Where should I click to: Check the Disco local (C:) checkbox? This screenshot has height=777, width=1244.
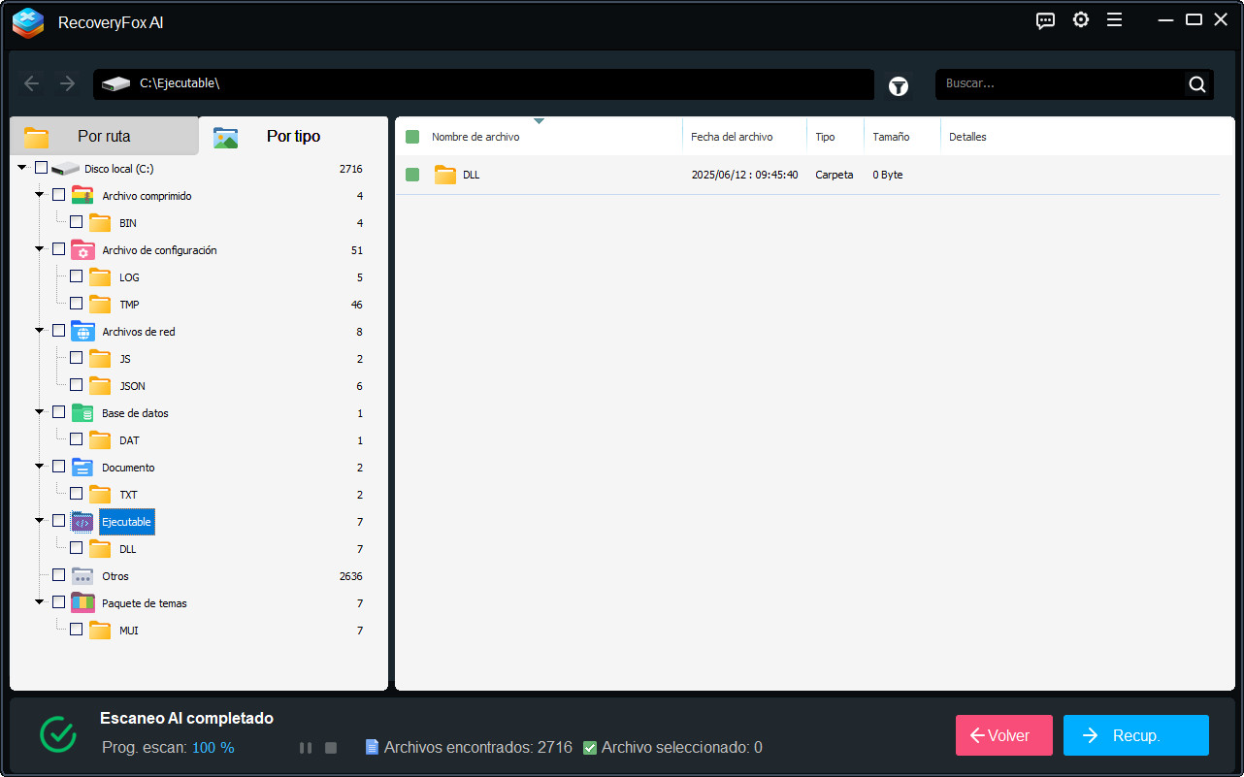(41, 167)
